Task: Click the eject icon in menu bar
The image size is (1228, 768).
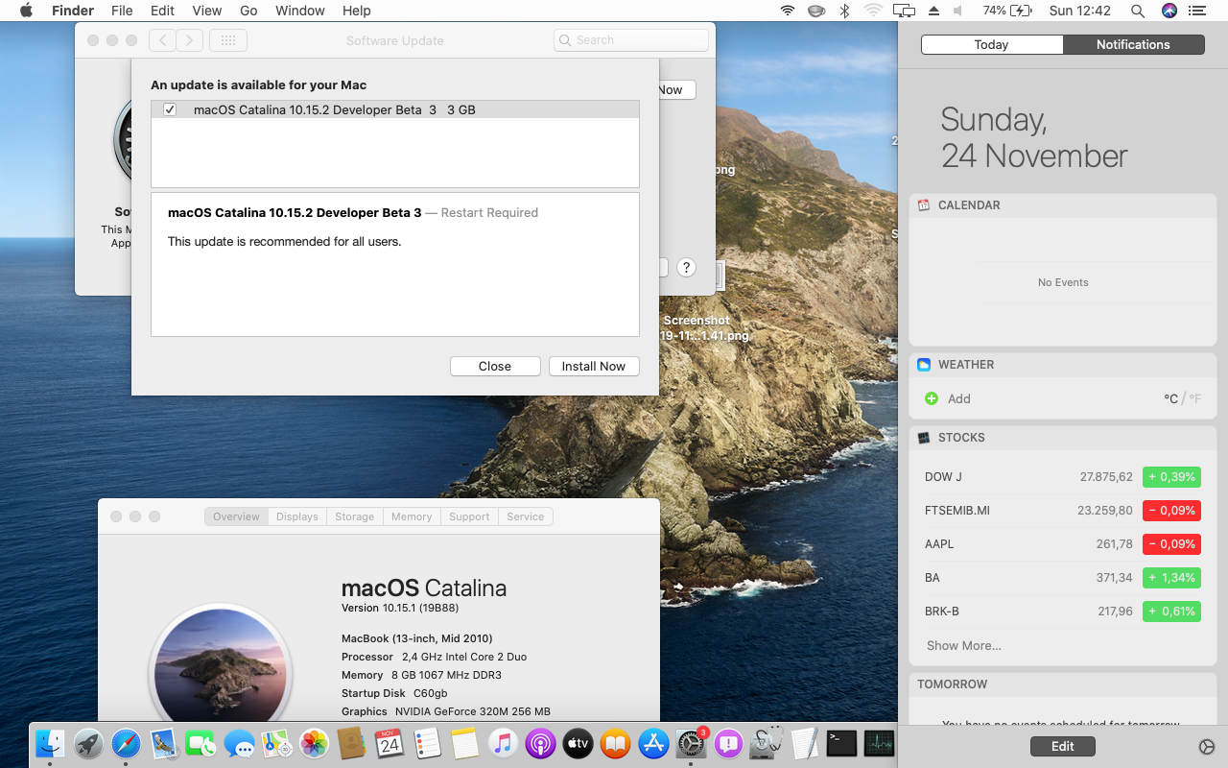Action: pyautogui.click(x=933, y=11)
